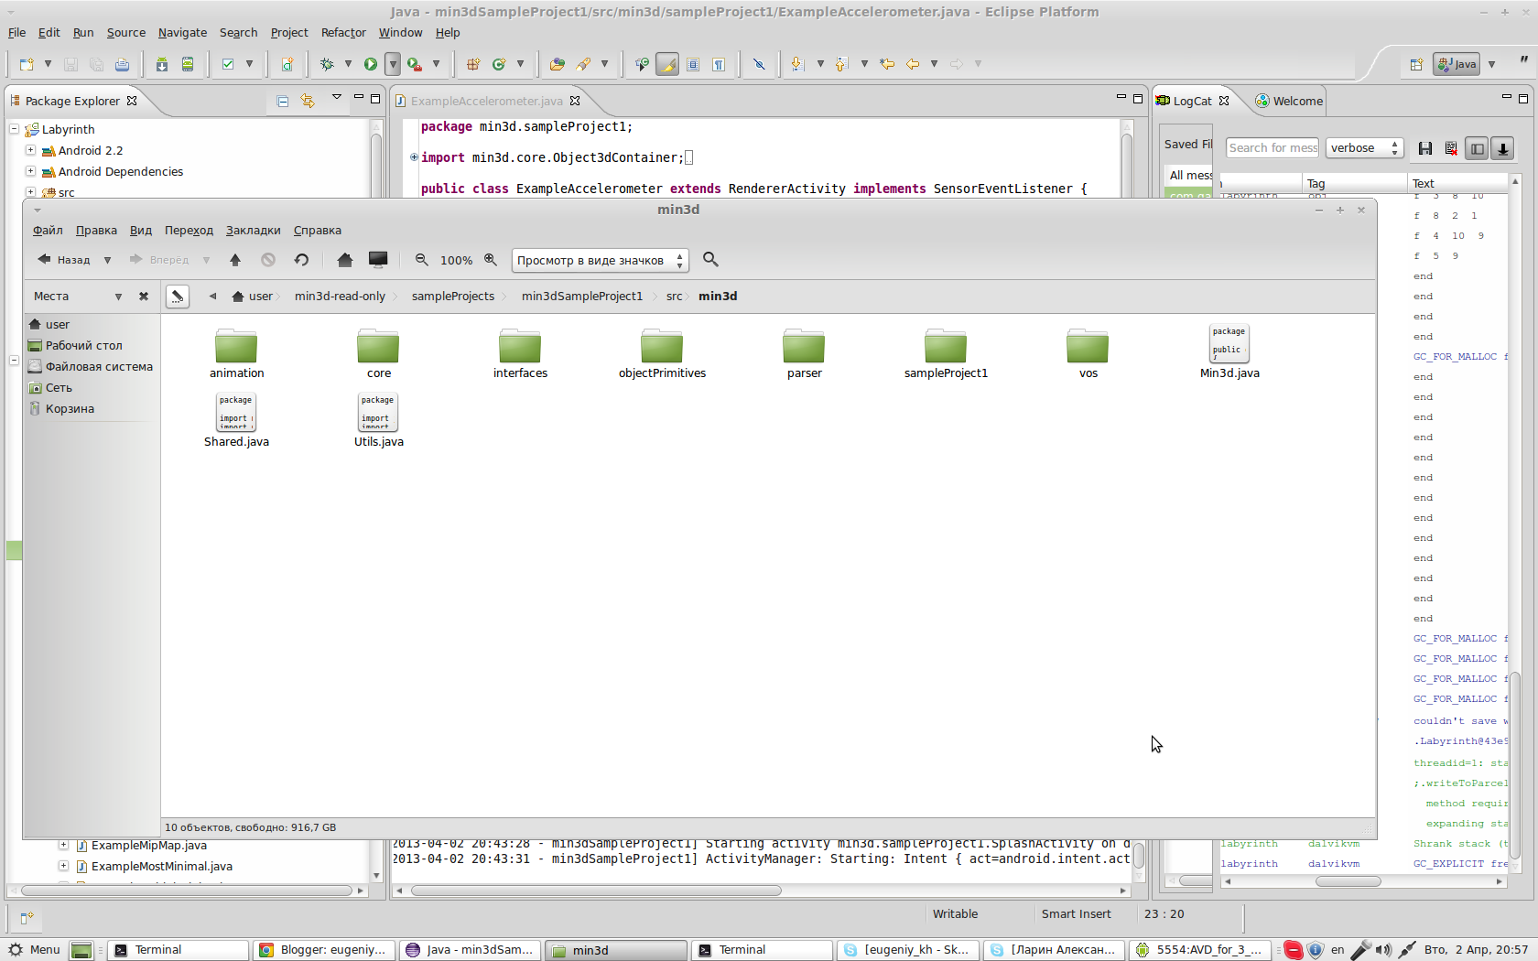Click the New Java Class icon in Eclipse toolbar

499,64
